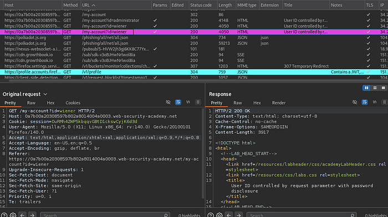
Task: Sort by URL column ascending arrow
Action: 93,5
